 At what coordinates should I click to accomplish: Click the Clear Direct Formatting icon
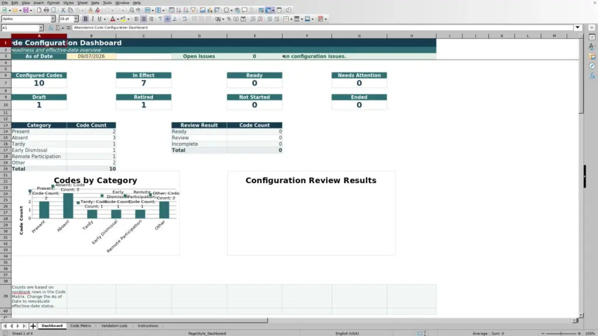tap(98, 10)
